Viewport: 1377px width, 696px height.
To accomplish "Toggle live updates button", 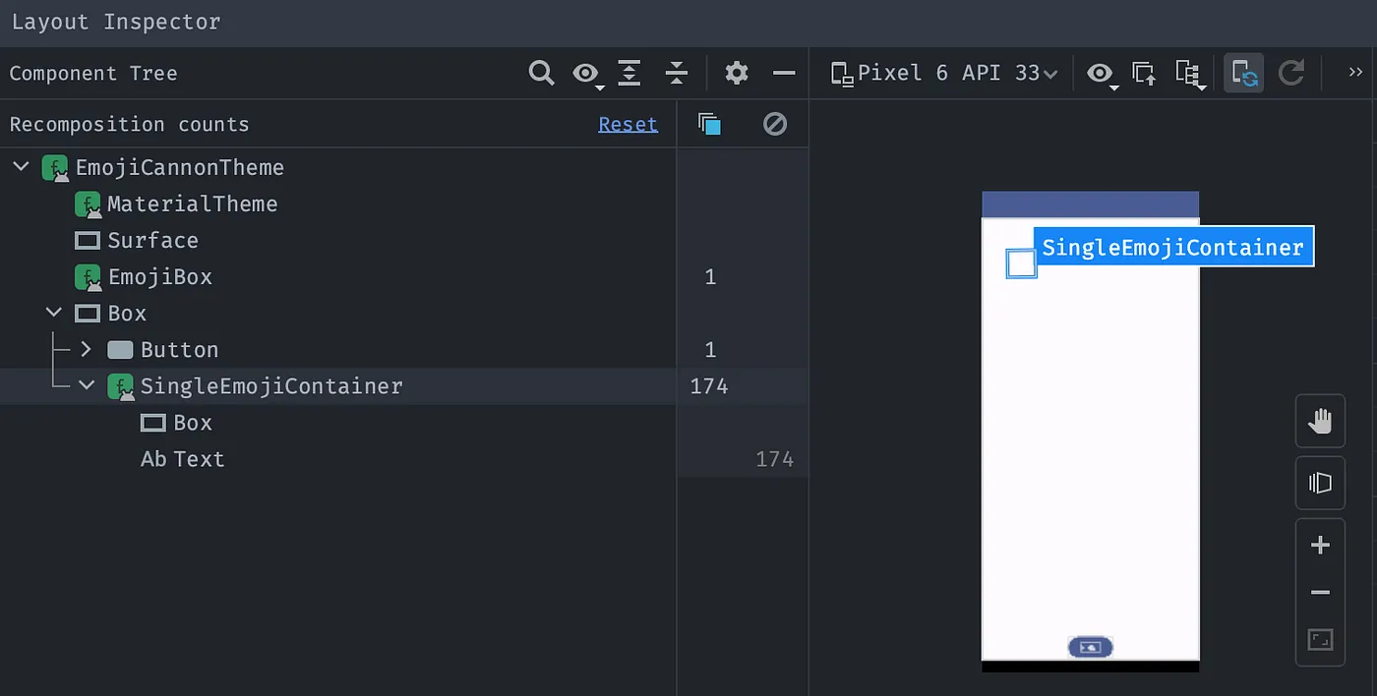I will click(1243, 74).
